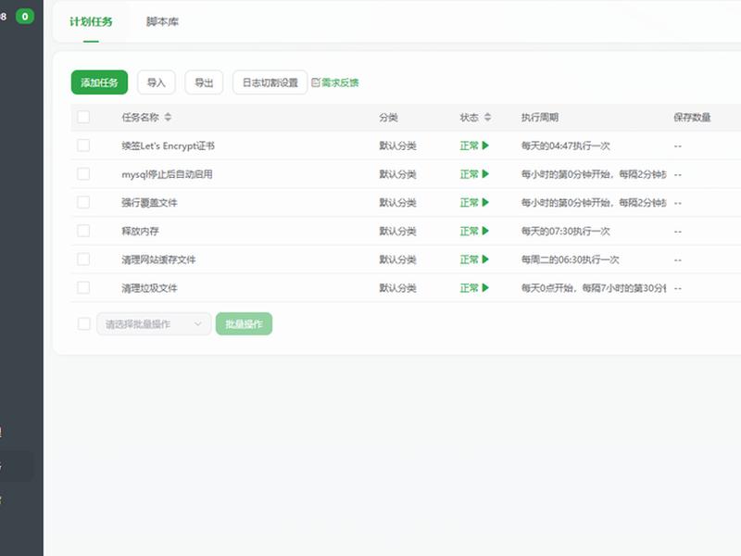This screenshot has width=741, height=556.
Task: Open the 请选择批量操作 dropdown
Action: click(x=154, y=323)
